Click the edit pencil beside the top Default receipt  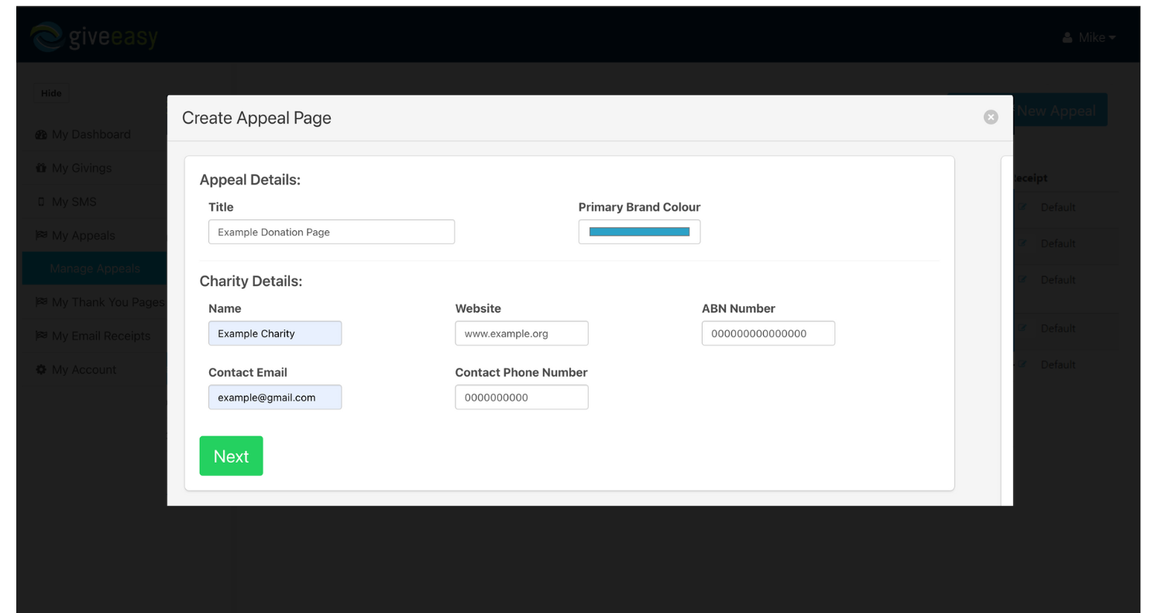pyautogui.click(x=1021, y=207)
